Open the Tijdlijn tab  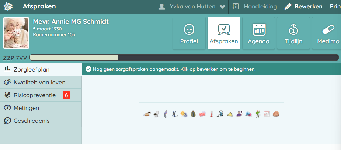293,33
